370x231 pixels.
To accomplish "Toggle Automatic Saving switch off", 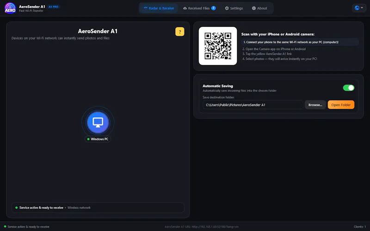I will point(349,88).
